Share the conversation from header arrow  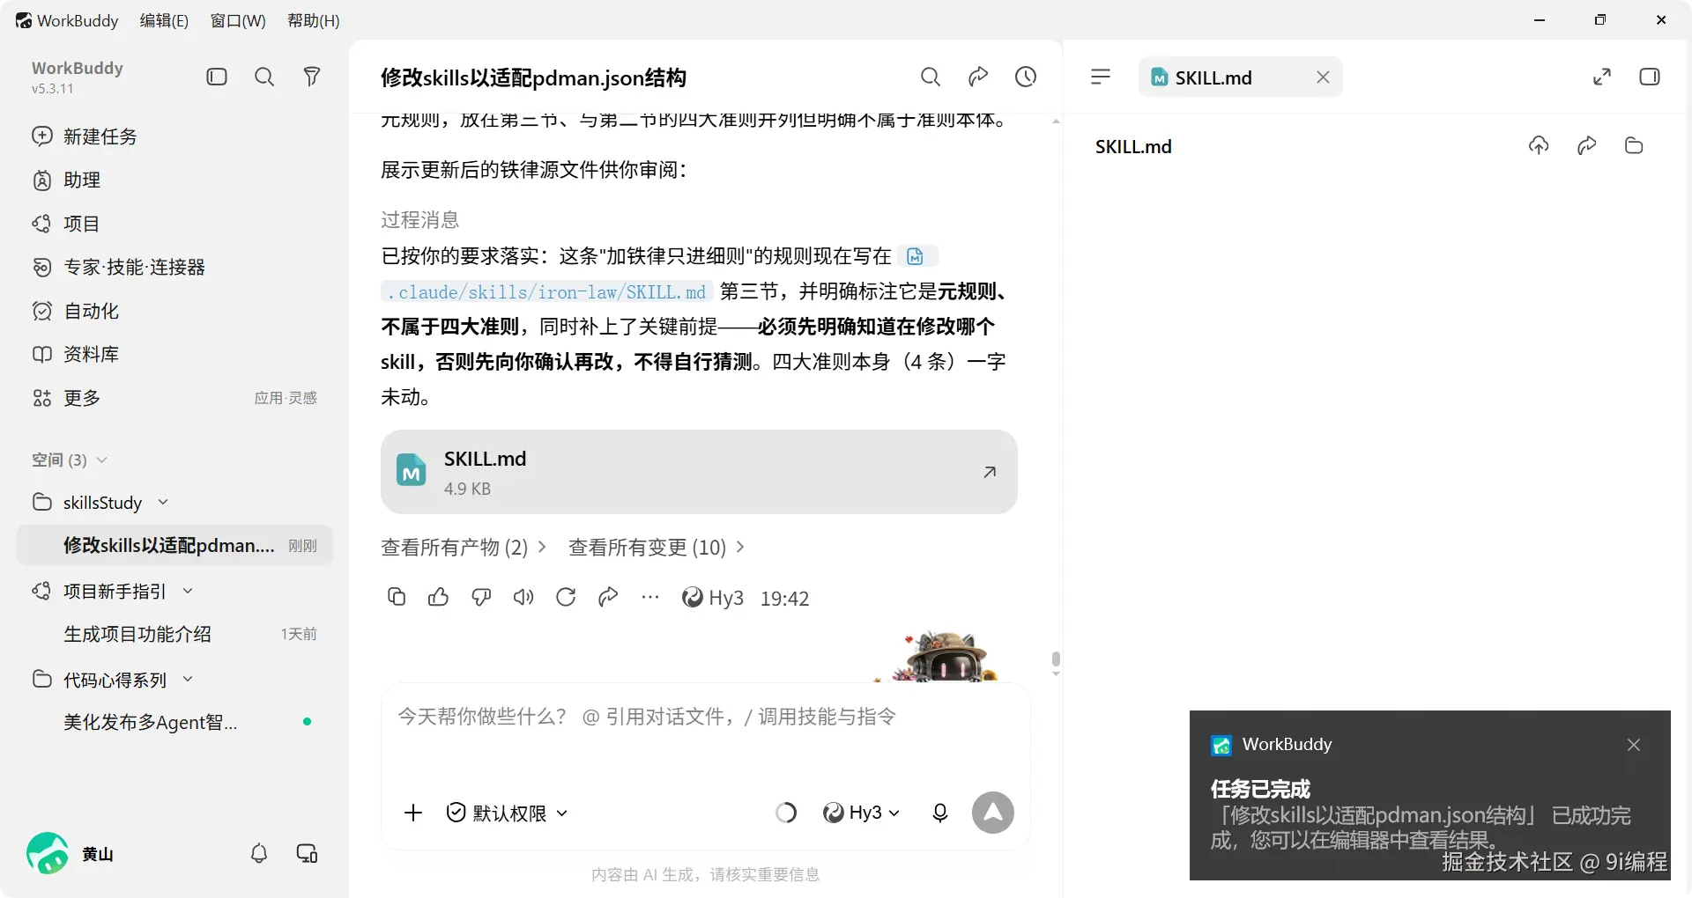(978, 77)
